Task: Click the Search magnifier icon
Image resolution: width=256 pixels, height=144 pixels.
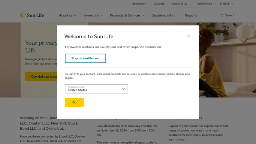Action: click(x=222, y=15)
